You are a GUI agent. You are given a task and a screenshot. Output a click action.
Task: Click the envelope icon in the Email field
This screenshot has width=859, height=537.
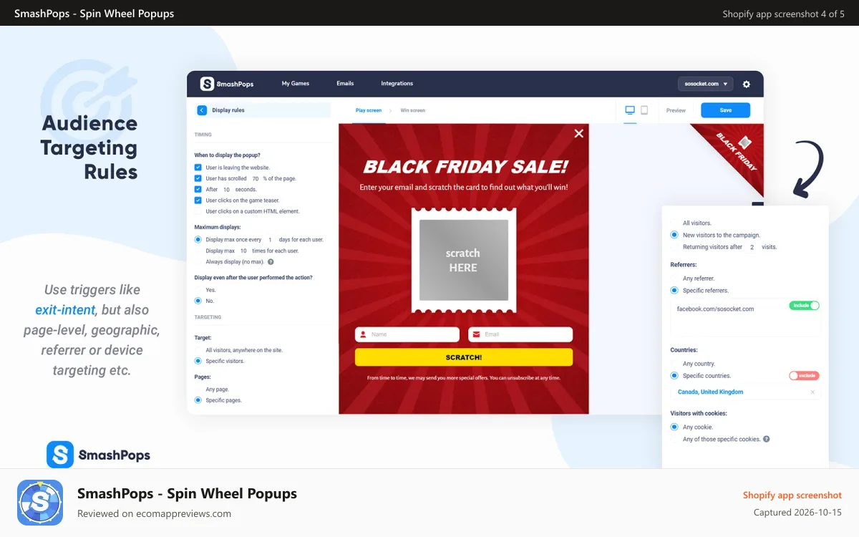477,334
